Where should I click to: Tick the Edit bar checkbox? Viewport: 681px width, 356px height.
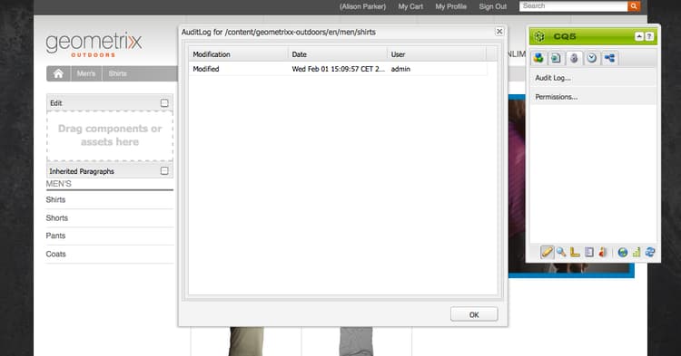click(164, 103)
